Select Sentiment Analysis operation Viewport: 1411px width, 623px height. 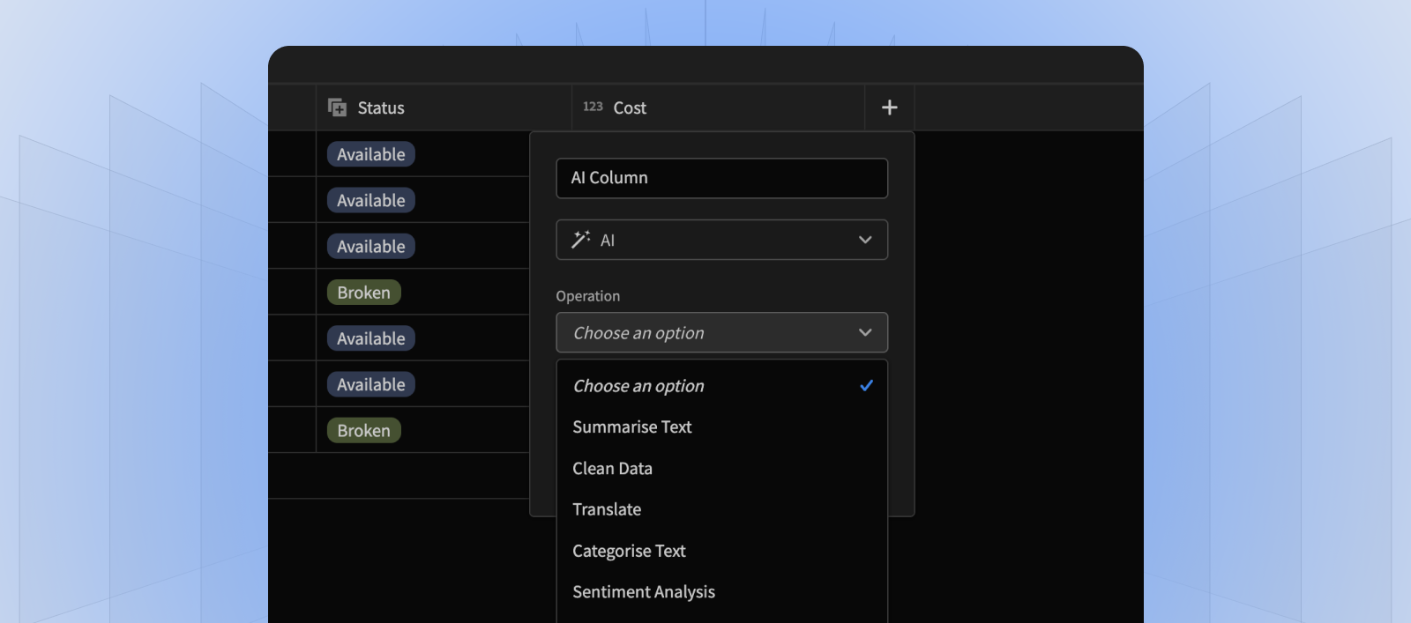[x=644, y=592]
